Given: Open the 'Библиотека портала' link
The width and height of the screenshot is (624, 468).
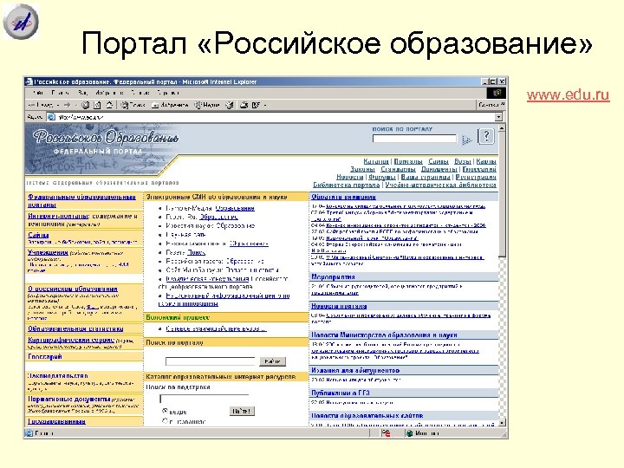Looking at the screenshot, I should coord(346,185).
